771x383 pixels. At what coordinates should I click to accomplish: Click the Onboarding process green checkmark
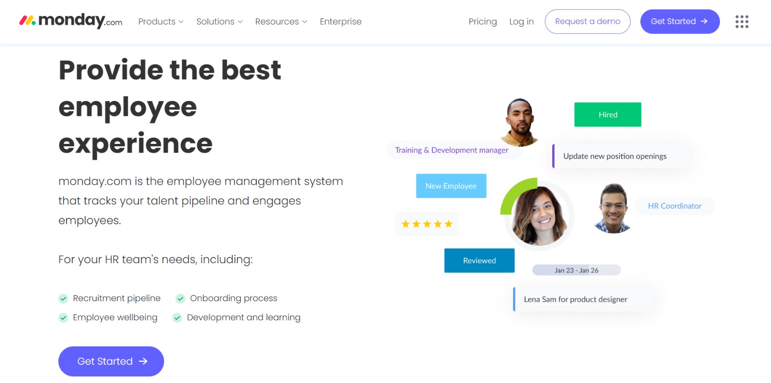click(180, 299)
